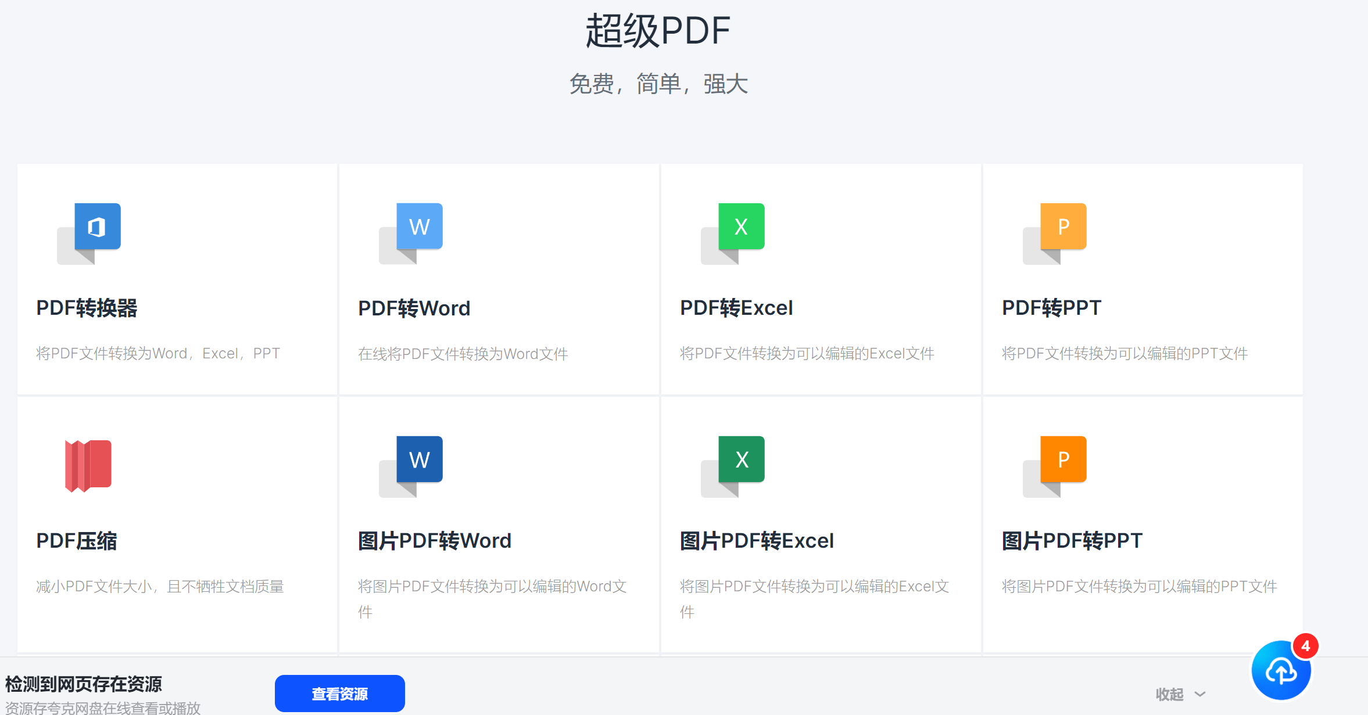Open the PDF转Word title link
This screenshot has width=1368, height=715.
pos(414,308)
